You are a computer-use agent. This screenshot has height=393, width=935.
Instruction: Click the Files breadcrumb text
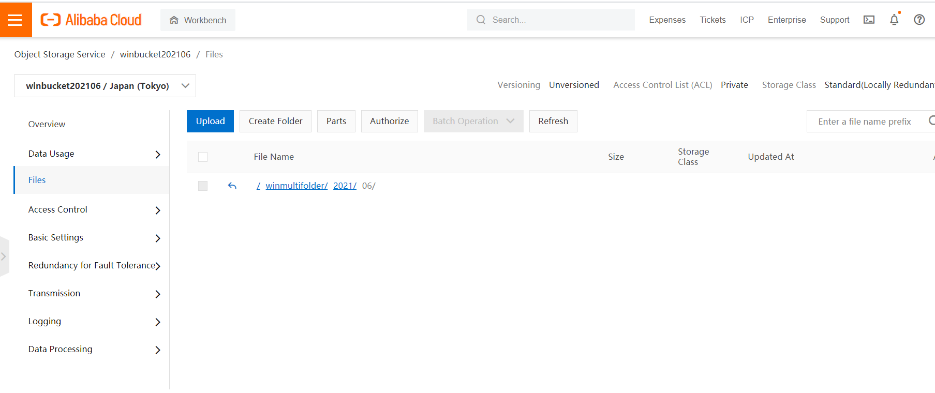214,54
